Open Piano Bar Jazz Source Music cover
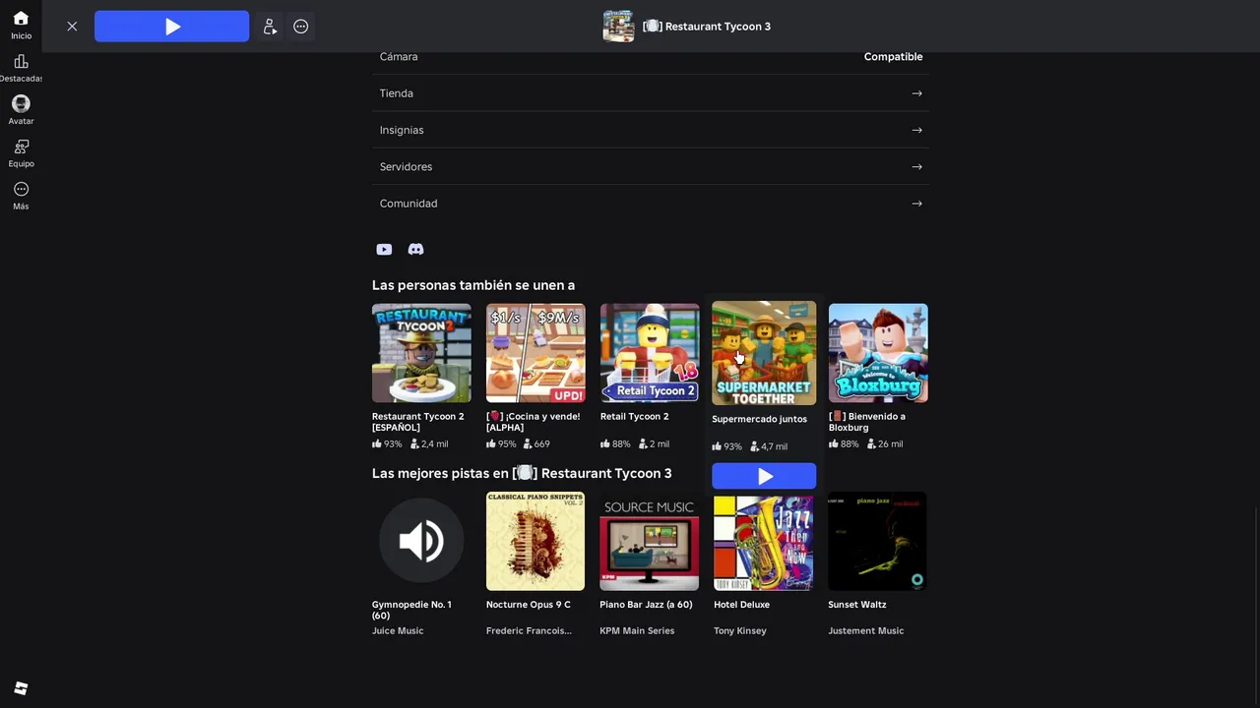 coord(650,542)
